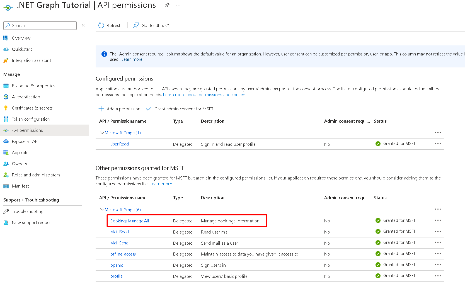Open Token configuration
465x294 pixels.
tap(31, 119)
